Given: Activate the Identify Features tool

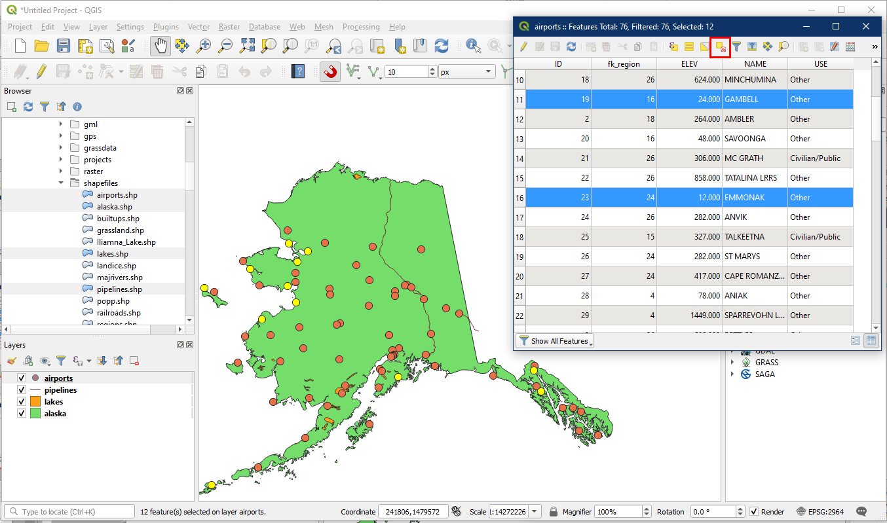Looking at the screenshot, I should (x=473, y=46).
